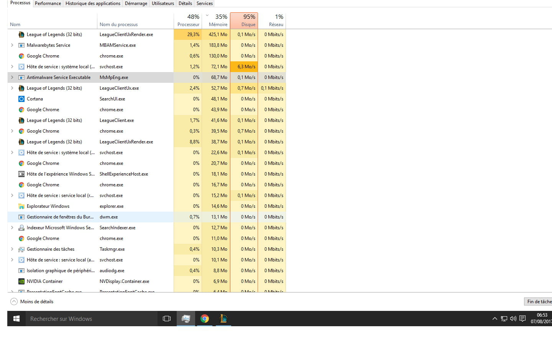552x345 pixels.
Task: Click the volume icon in system tray
Action: coord(513,319)
